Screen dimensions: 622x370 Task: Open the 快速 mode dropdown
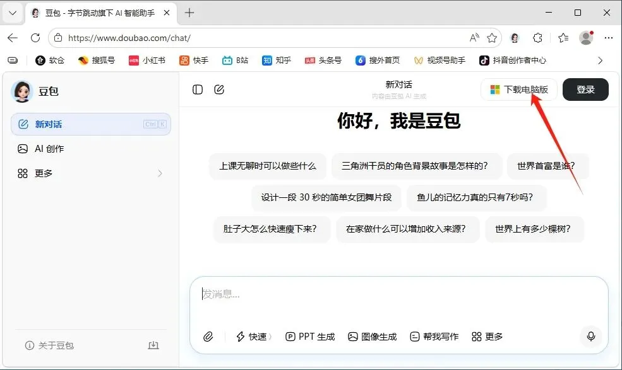pos(254,337)
